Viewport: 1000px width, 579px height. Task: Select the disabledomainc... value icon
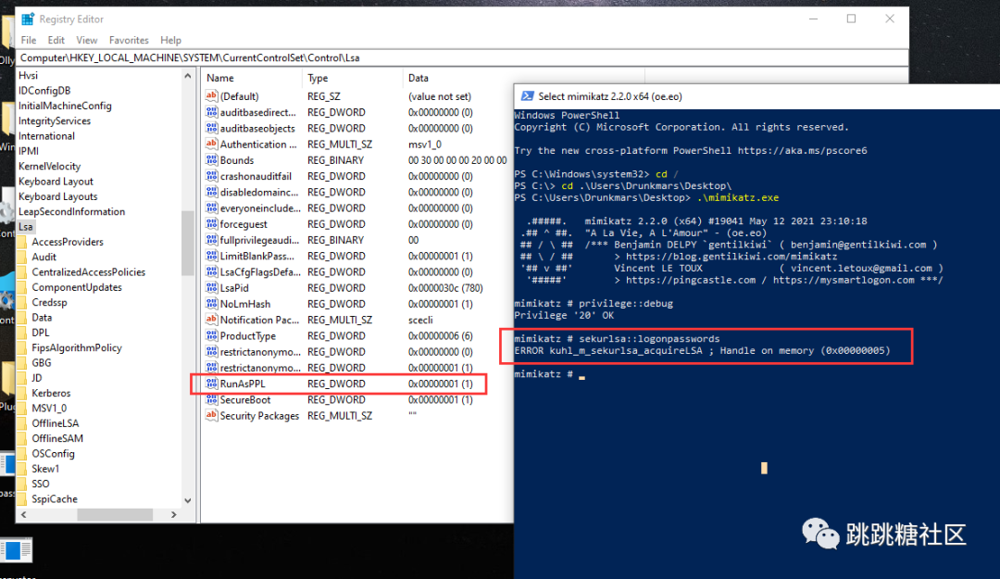pos(211,192)
